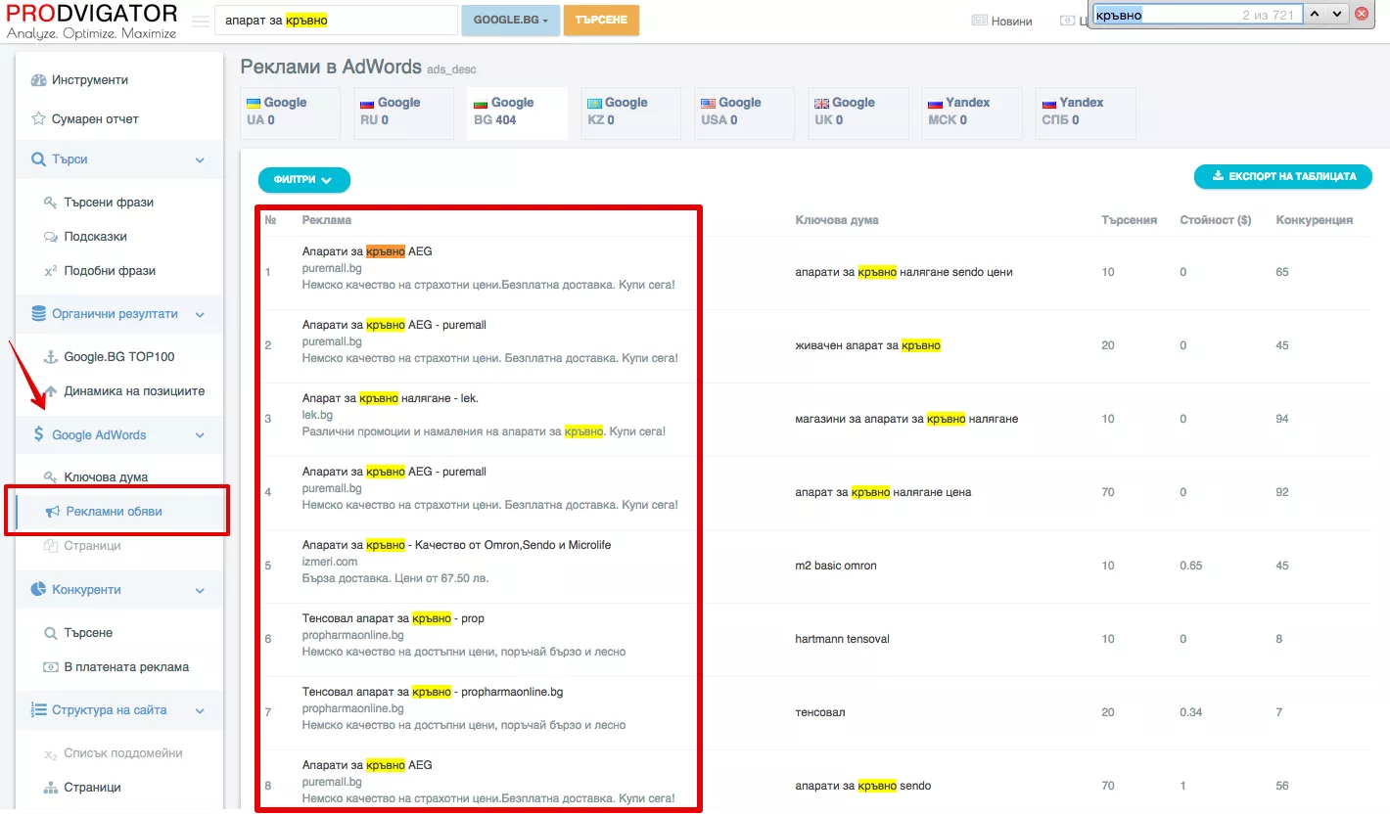Close the browser find bar

point(1362,14)
